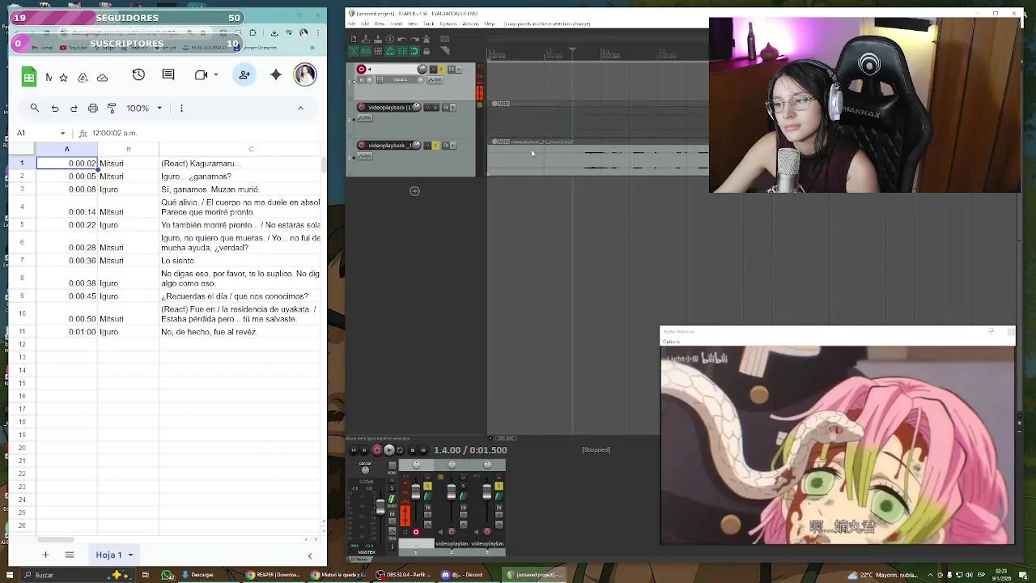
Task: Select cell with '(React) Kaguramaru...'
Action: 241,164
